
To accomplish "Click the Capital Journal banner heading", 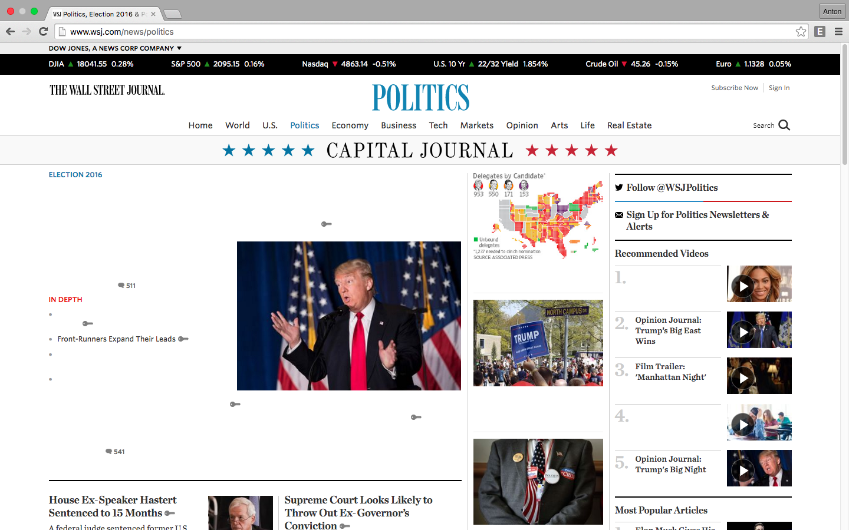I will [x=420, y=151].
